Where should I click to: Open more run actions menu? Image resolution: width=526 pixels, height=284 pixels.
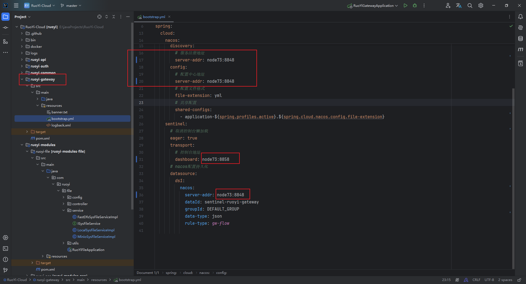[424, 5]
